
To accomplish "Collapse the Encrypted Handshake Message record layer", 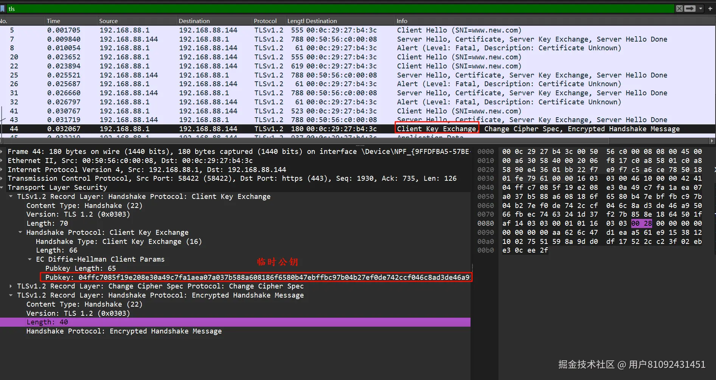I will tap(11, 295).
